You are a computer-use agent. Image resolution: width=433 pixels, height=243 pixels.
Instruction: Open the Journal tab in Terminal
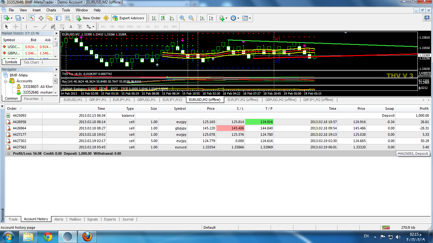pyautogui.click(x=128, y=219)
